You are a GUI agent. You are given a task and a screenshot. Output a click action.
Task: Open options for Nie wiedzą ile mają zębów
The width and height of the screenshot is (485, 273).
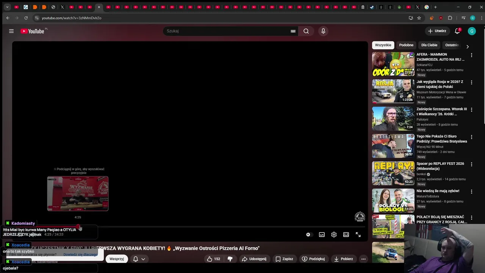pyautogui.click(x=471, y=192)
